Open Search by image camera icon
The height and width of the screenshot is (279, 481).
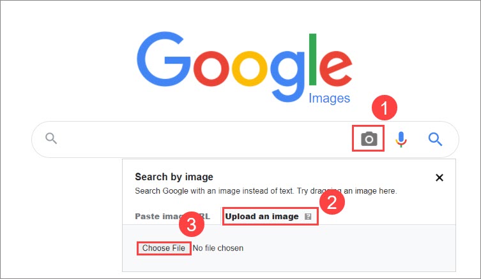[369, 139]
